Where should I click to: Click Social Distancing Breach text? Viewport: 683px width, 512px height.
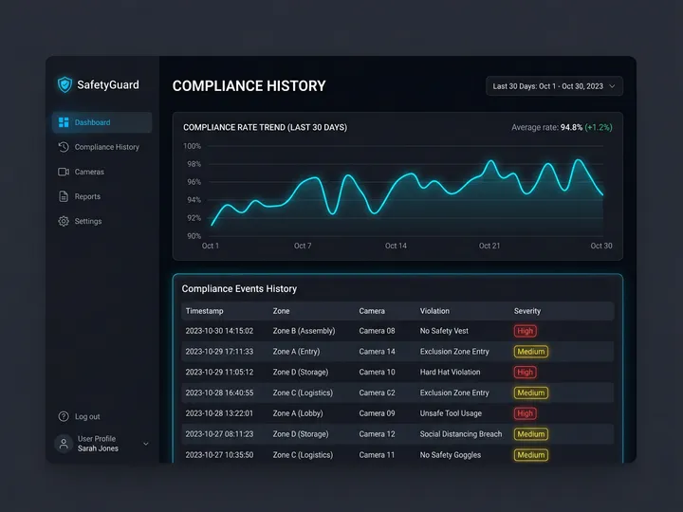point(461,434)
